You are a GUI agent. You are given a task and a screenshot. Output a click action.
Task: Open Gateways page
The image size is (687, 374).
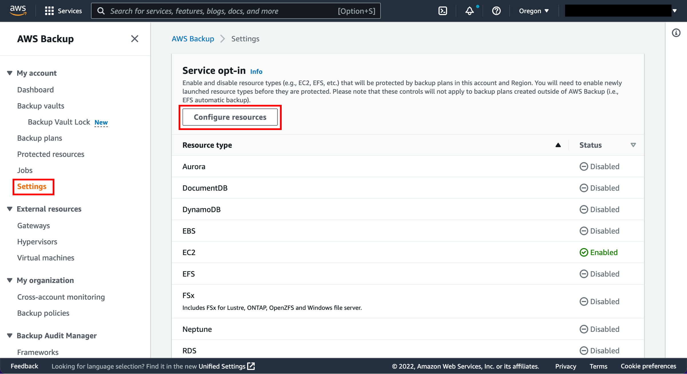(x=33, y=226)
